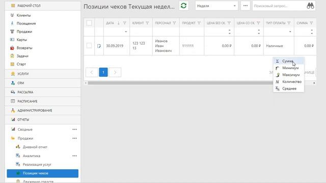Click the Цена без ск. filter spinner
This screenshot has width=326, height=183.
(x=230, y=32)
